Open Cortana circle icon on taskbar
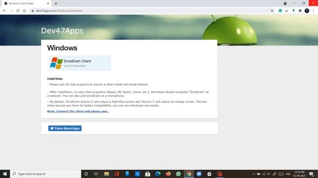Image resolution: width=318 pixels, height=178 pixels. [x=86, y=174]
